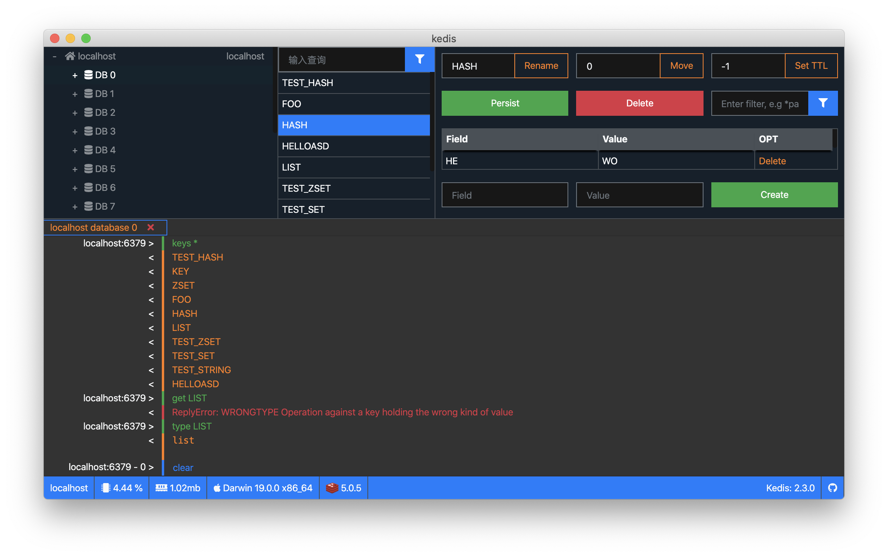Click the WRONGTYPE ReplyError console line
Image resolution: width=888 pixels, height=557 pixels.
click(x=342, y=412)
